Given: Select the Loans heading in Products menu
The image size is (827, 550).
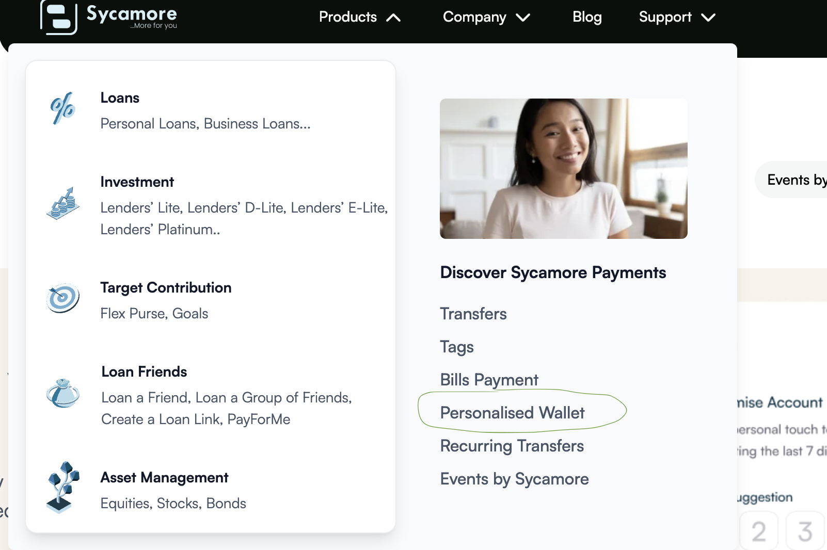Looking at the screenshot, I should (x=120, y=98).
